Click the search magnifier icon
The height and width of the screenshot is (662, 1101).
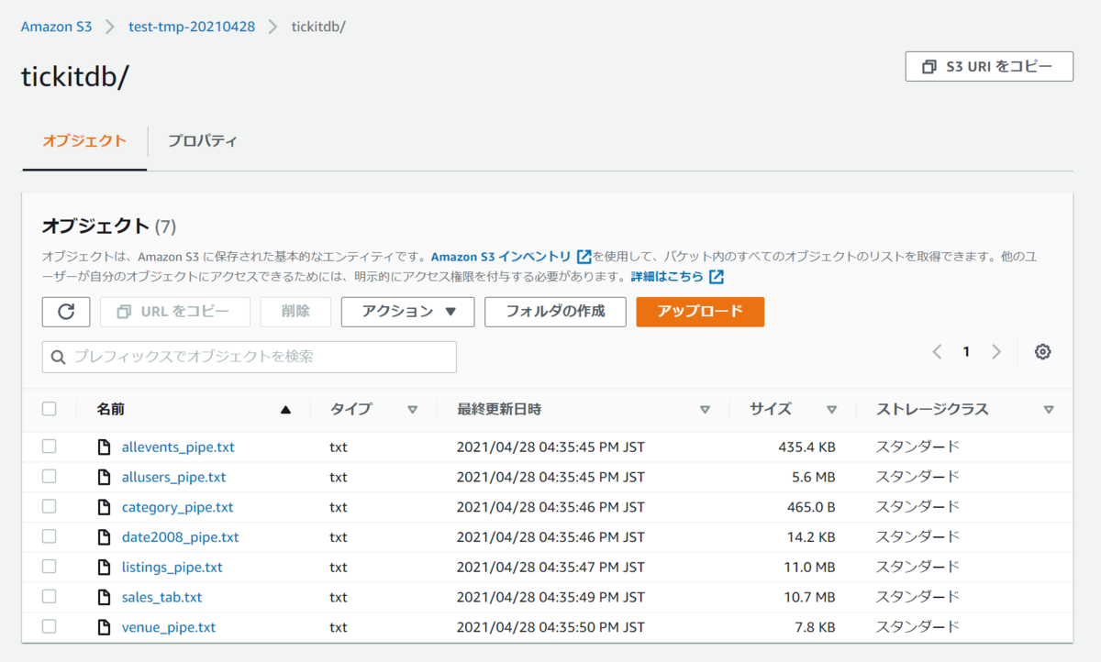pyautogui.click(x=59, y=358)
